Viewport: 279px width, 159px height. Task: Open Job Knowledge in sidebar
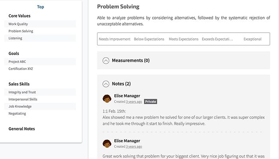20,107
